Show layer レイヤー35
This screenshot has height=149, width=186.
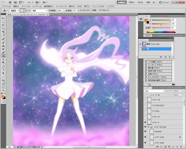145,117
